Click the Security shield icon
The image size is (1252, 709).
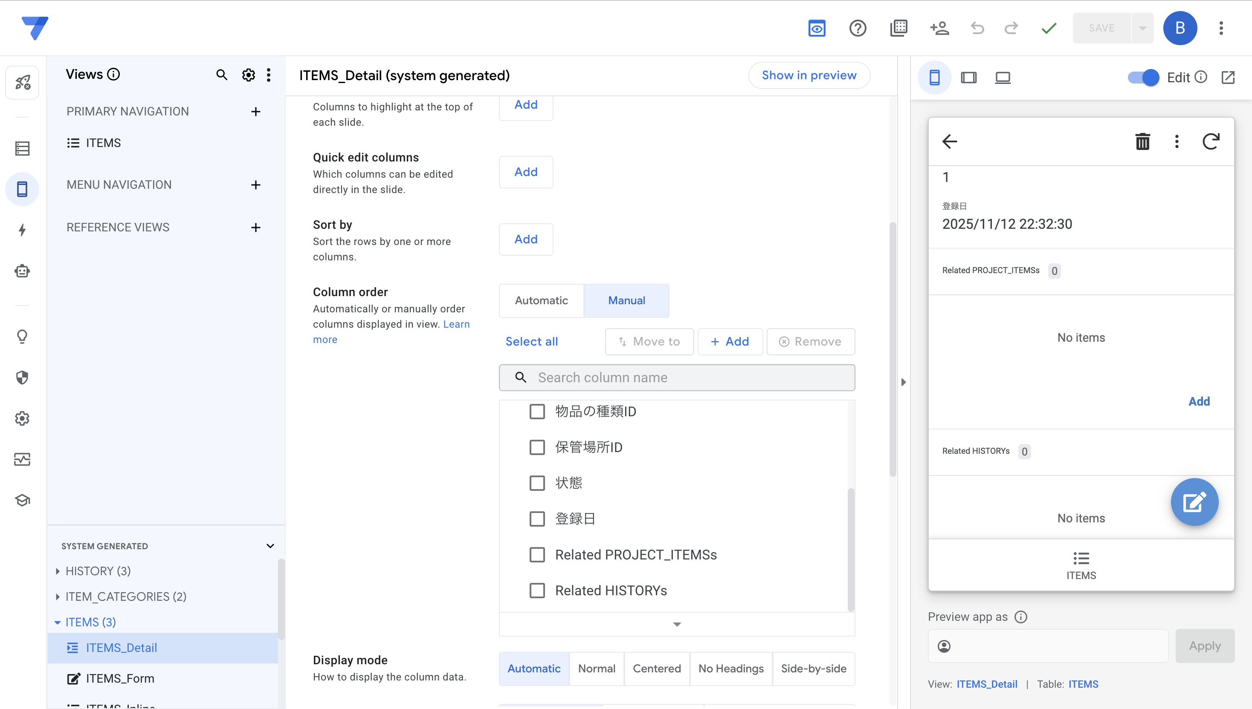coord(22,377)
